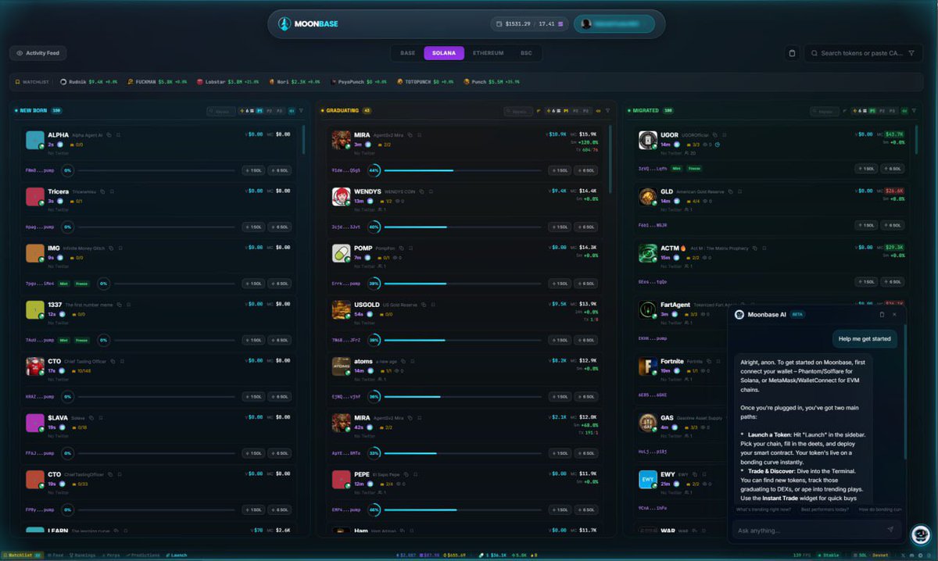Copy contract address FMm8...pump of ALPHA

pyautogui.click(x=39, y=170)
